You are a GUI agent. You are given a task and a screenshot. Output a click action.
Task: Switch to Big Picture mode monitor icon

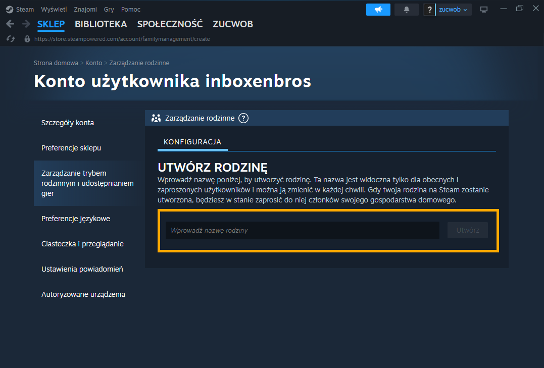tap(483, 10)
